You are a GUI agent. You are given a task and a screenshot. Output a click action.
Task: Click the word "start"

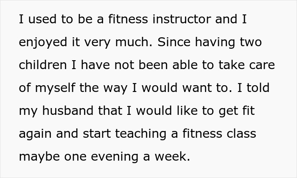95,133
